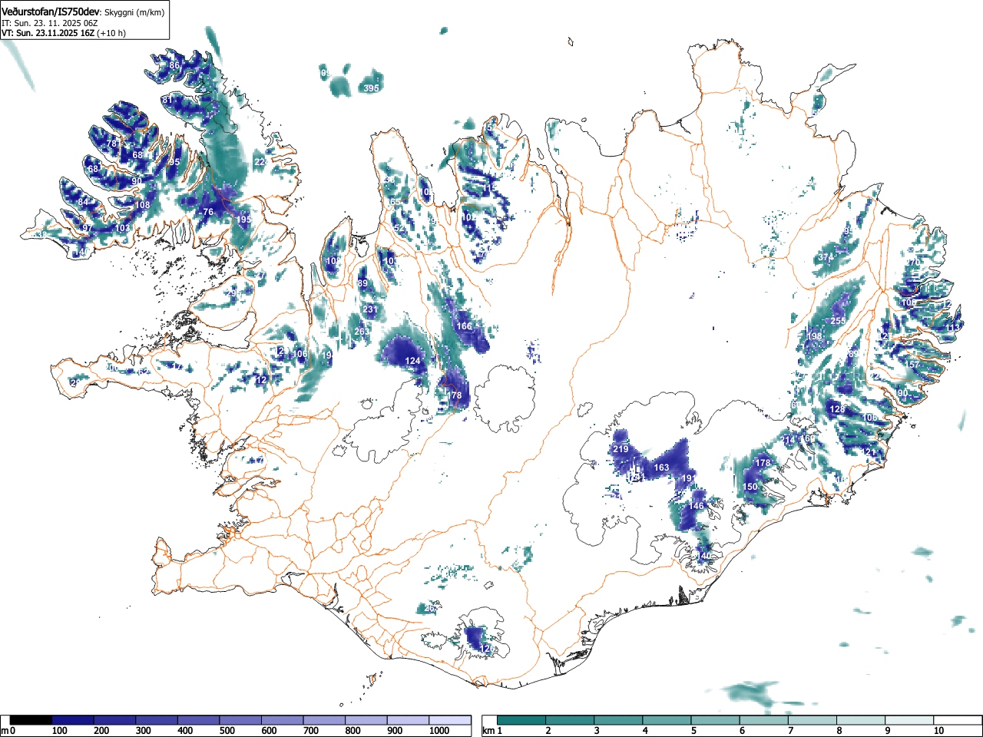Click the '81' value in the Westfjords
Viewport: 983px width, 737px height.
click(x=167, y=100)
